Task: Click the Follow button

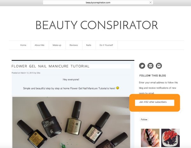Action: pos(144,120)
